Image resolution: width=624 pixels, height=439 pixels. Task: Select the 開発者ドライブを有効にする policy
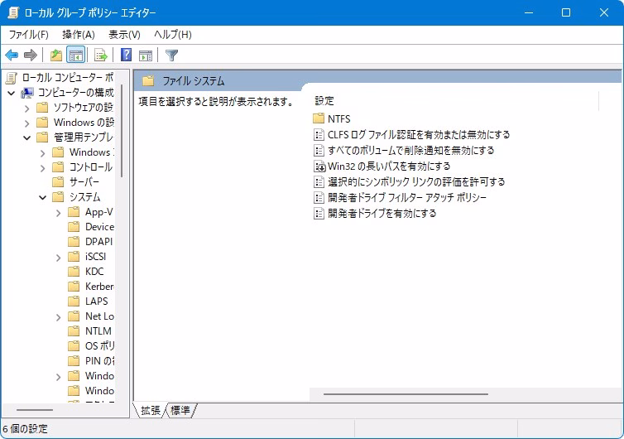point(382,213)
